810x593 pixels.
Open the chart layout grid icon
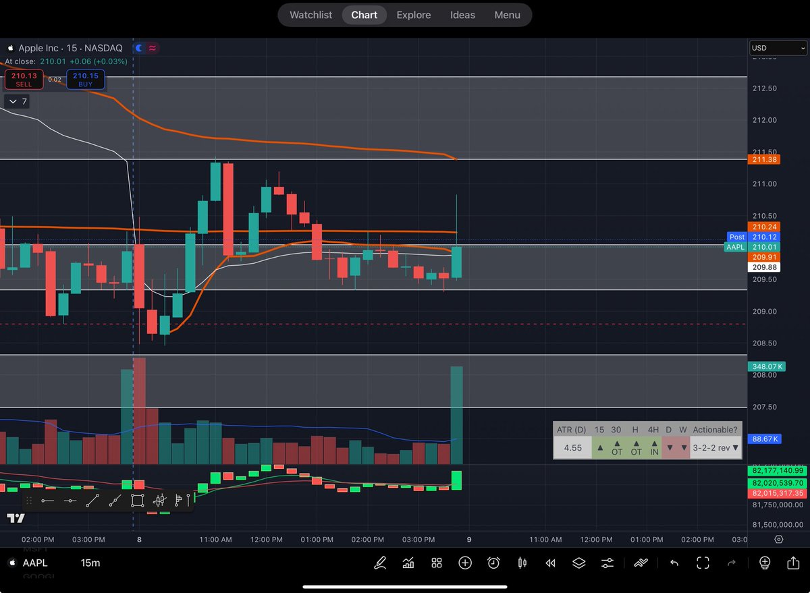(437, 563)
